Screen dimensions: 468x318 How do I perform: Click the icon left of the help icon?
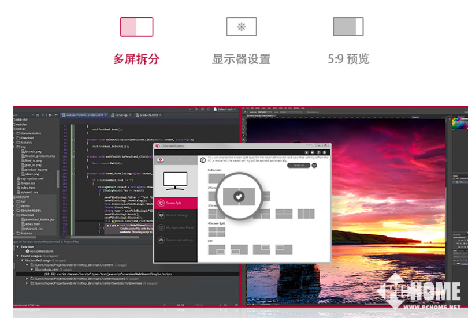(312, 152)
